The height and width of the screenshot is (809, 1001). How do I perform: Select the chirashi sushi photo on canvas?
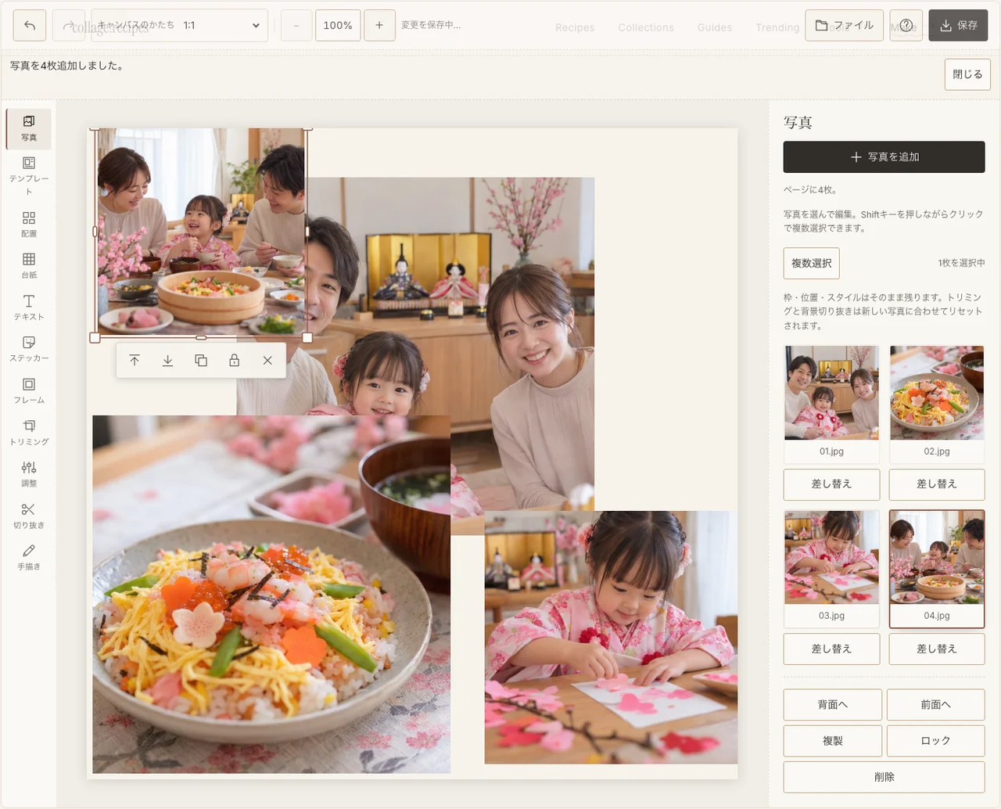[271, 595]
